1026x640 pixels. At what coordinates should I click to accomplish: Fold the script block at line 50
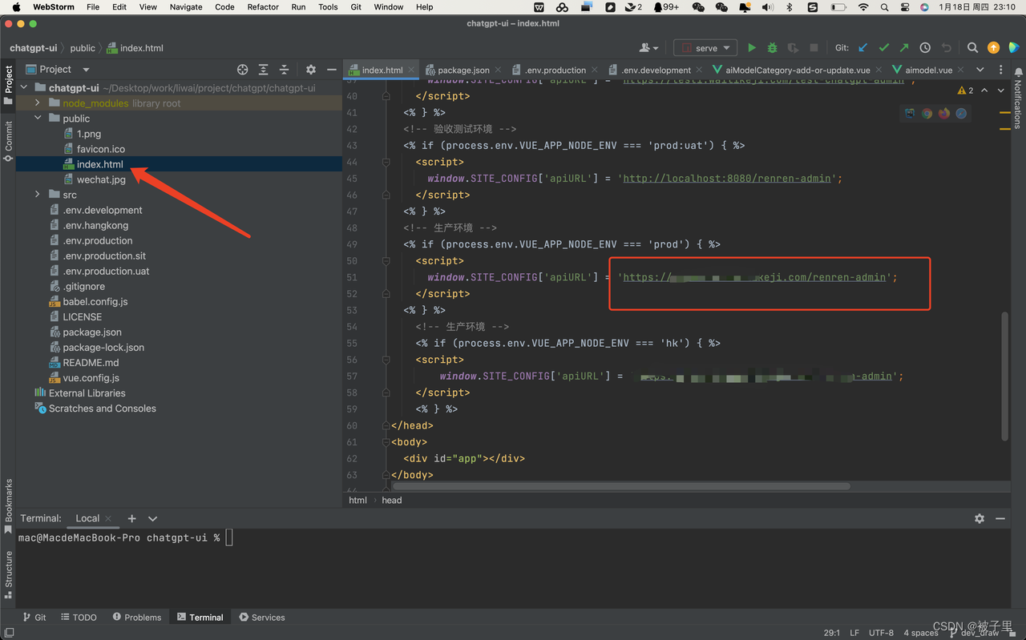[x=386, y=260]
